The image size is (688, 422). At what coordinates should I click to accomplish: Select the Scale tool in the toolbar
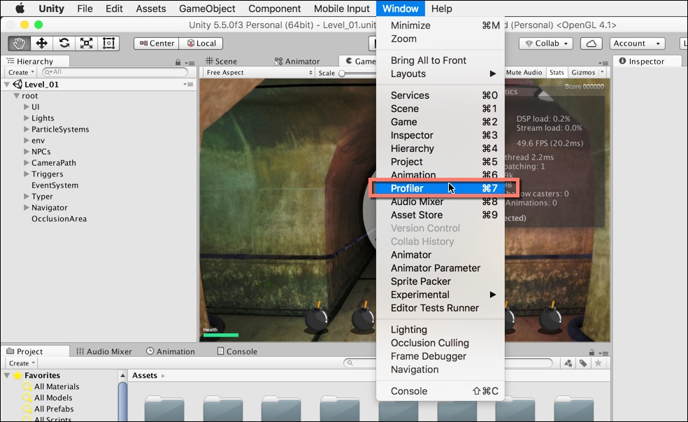coord(87,43)
